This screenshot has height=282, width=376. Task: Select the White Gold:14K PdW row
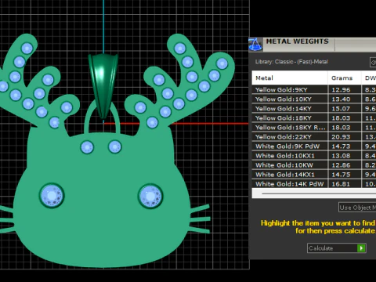pos(314,183)
